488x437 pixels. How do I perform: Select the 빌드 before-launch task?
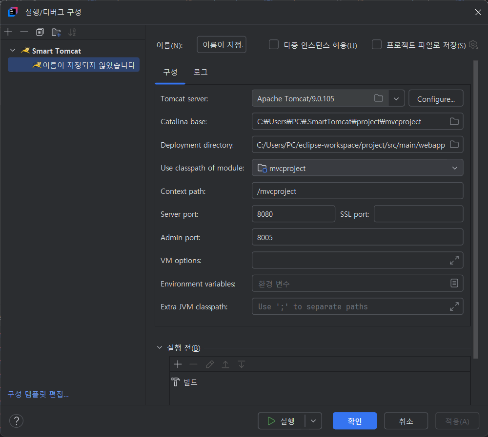point(320,382)
